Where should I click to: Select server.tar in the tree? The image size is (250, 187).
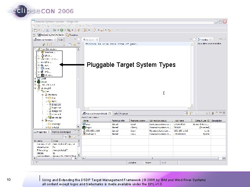pos(57,118)
